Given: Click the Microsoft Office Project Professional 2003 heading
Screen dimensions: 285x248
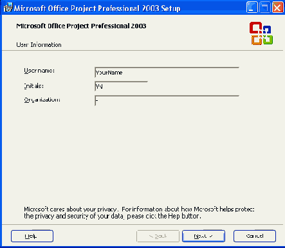Looking at the screenshot, I should (81, 26).
